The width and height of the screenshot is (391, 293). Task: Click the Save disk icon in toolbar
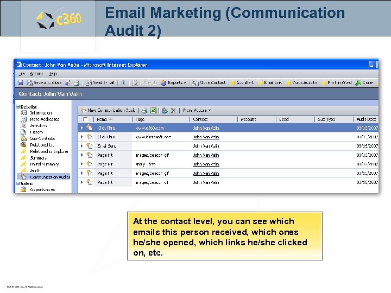tap(21, 82)
